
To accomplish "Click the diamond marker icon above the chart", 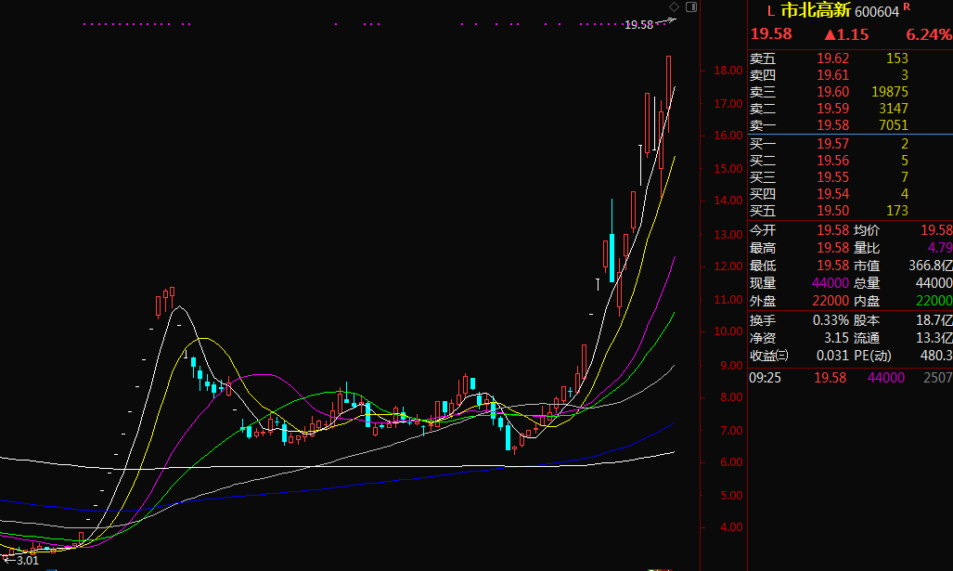I will pos(674,6).
